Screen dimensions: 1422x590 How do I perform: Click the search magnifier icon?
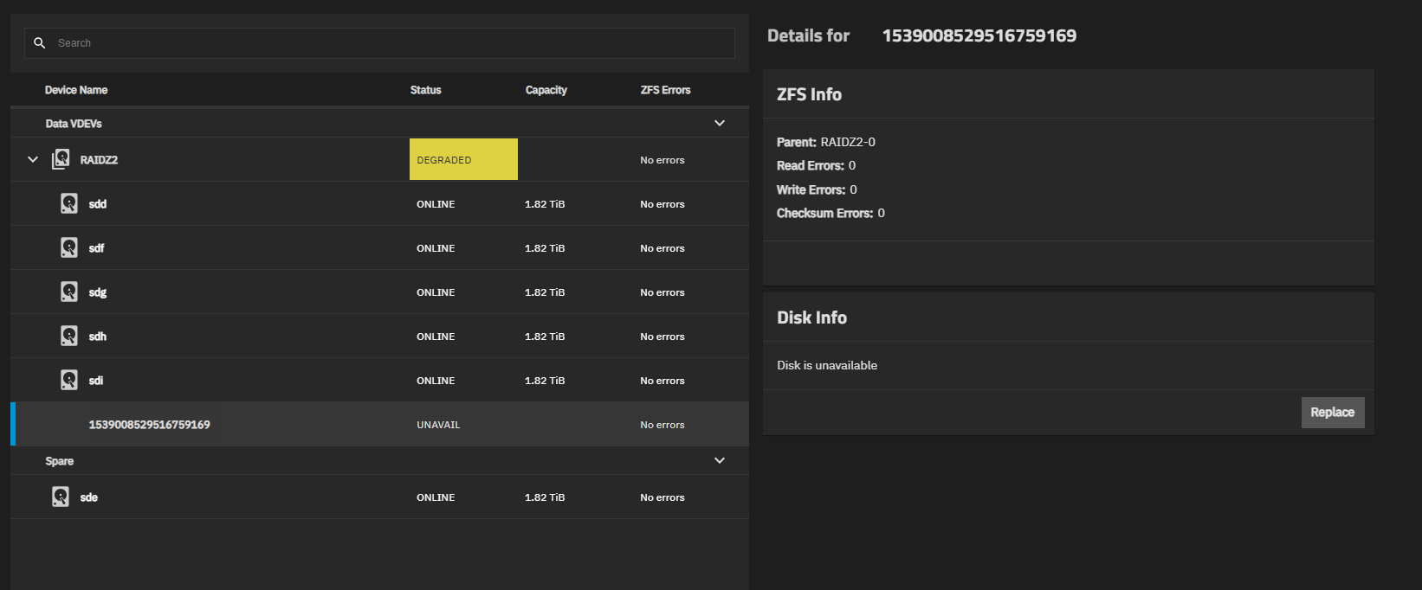point(39,43)
